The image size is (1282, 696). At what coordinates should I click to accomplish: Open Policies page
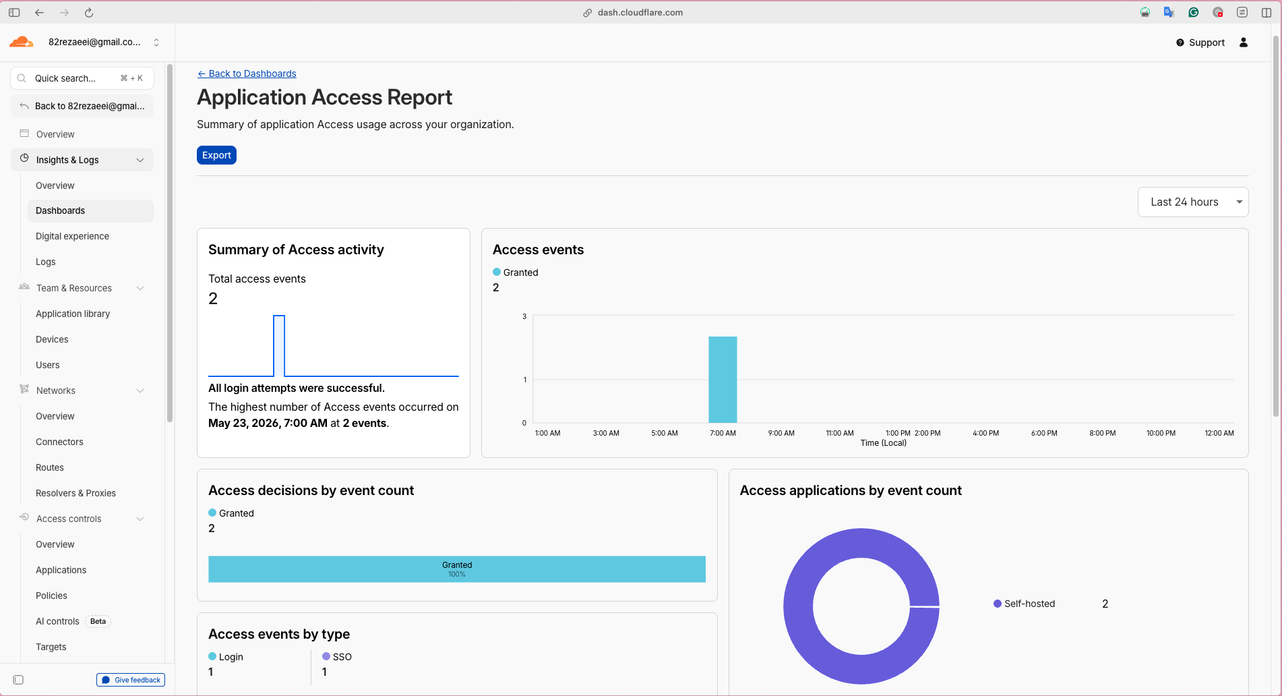point(90,596)
